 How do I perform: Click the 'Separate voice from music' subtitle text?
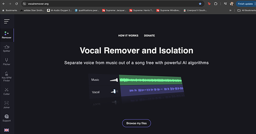point(136,63)
